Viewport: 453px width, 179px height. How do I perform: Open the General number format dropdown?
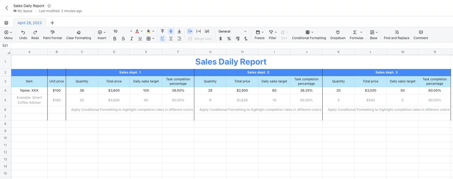click(232, 31)
